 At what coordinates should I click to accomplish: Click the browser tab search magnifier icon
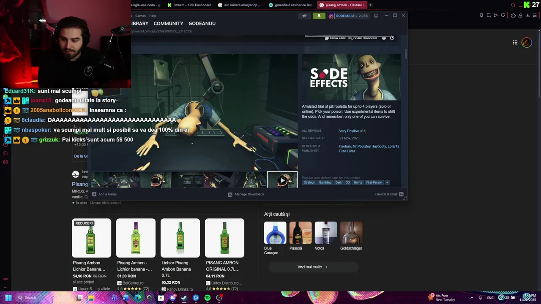[513, 5]
